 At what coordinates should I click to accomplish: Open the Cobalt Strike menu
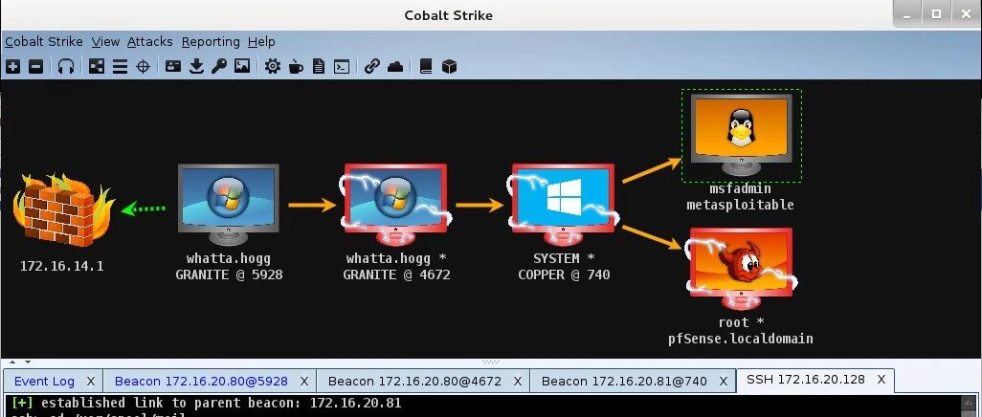pyautogui.click(x=44, y=42)
